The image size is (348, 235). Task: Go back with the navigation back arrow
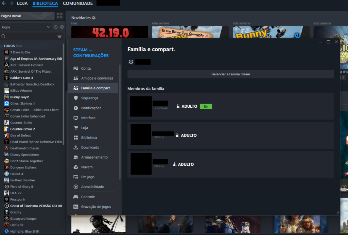3,3
